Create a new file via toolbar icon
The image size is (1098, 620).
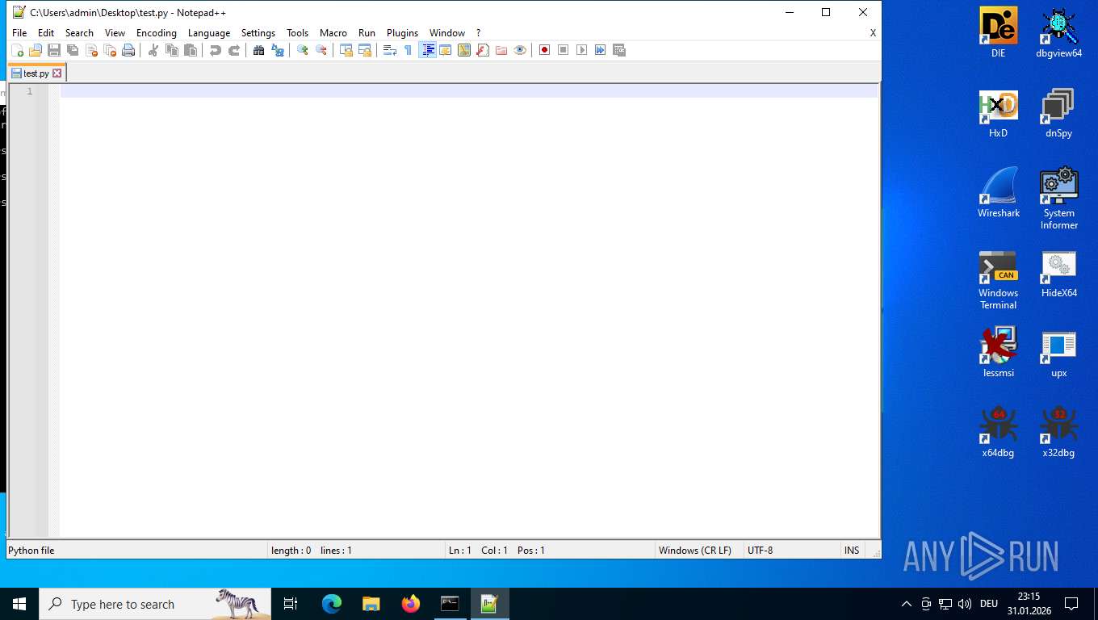pyautogui.click(x=17, y=50)
